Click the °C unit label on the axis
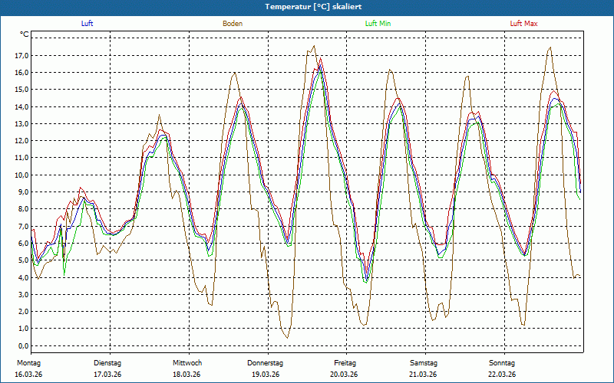614x383 pixels. click(x=25, y=34)
